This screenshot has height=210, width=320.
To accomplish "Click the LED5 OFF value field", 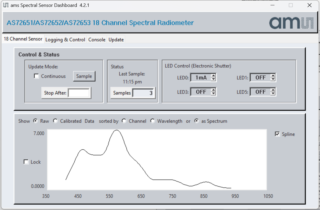I will point(260,92).
